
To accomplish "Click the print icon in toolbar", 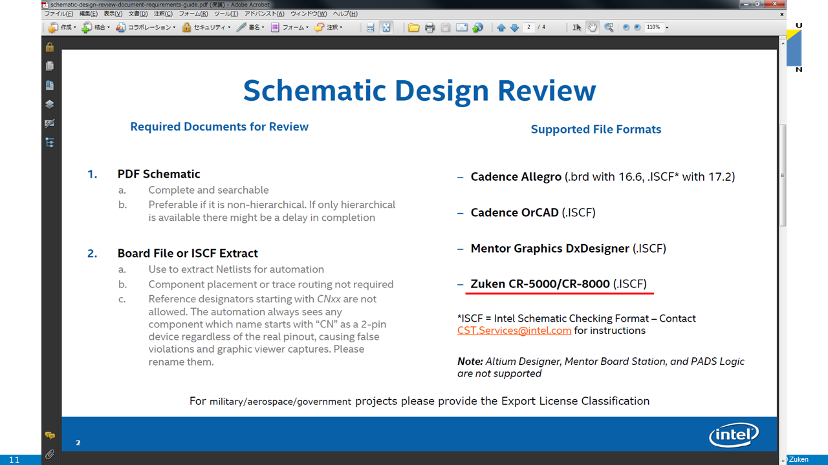I will [x=430, y=28].
